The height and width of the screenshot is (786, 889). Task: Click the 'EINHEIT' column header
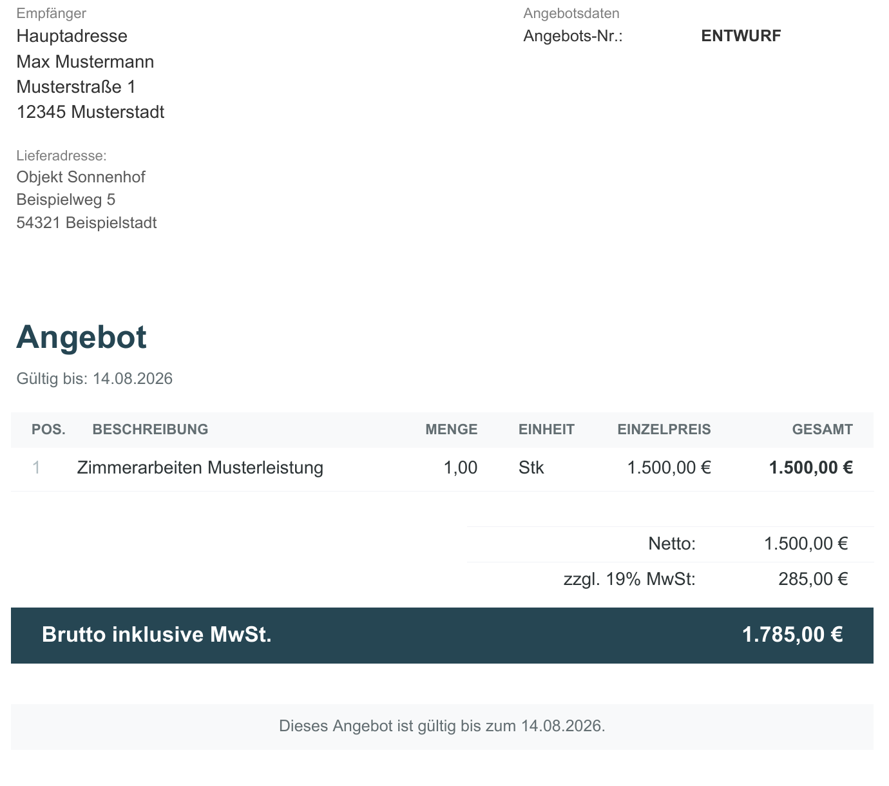pos(546,430)
